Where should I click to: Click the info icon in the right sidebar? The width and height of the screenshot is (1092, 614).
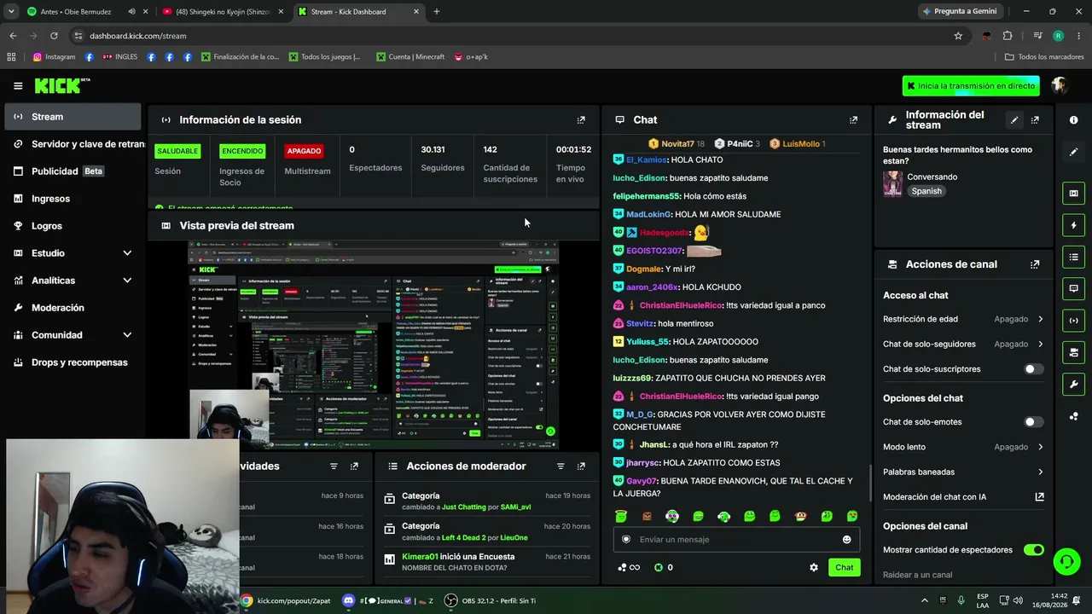[1074, 120]
